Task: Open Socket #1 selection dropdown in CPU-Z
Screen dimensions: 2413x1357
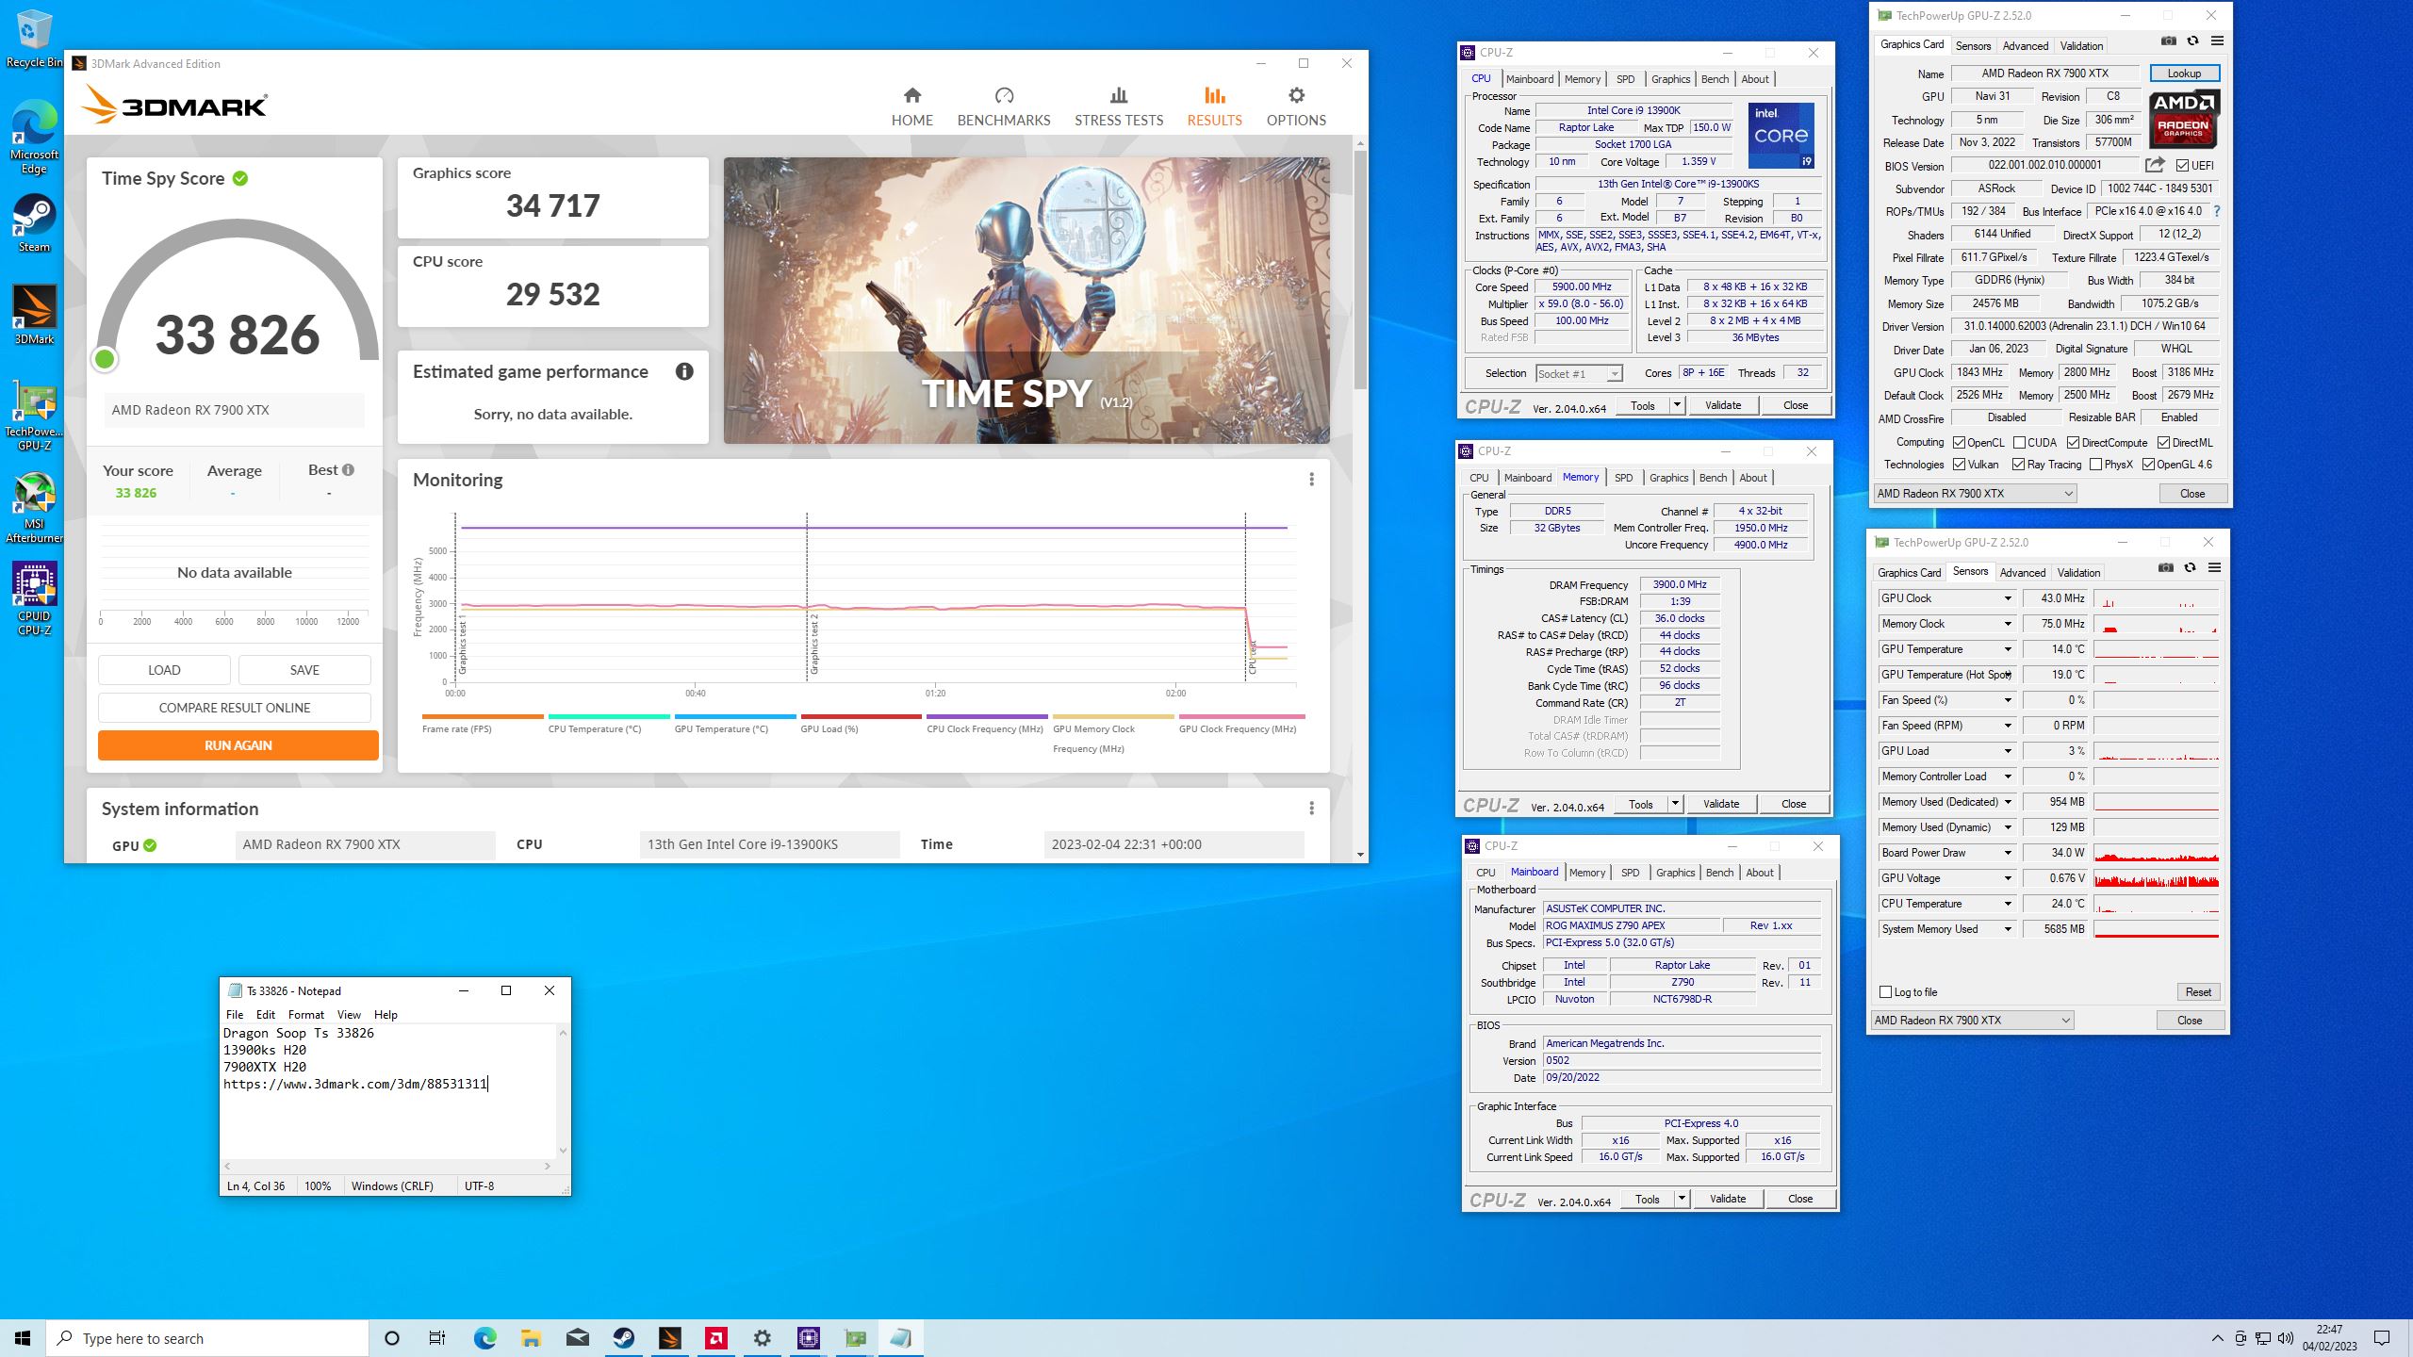Action: [x=1579, y=374]
